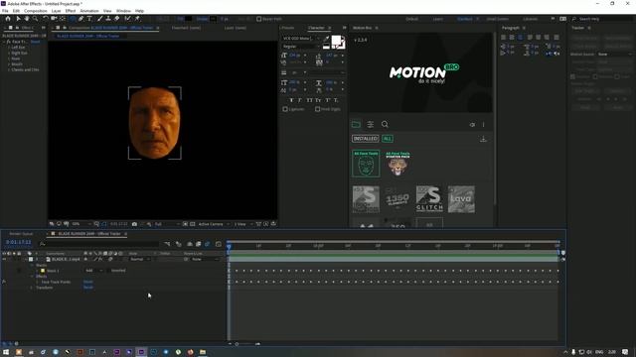The image size is (636, 357).
Task: Click the INSTALLED filter button
Action: pyautogui.click(x=366, y=139)
